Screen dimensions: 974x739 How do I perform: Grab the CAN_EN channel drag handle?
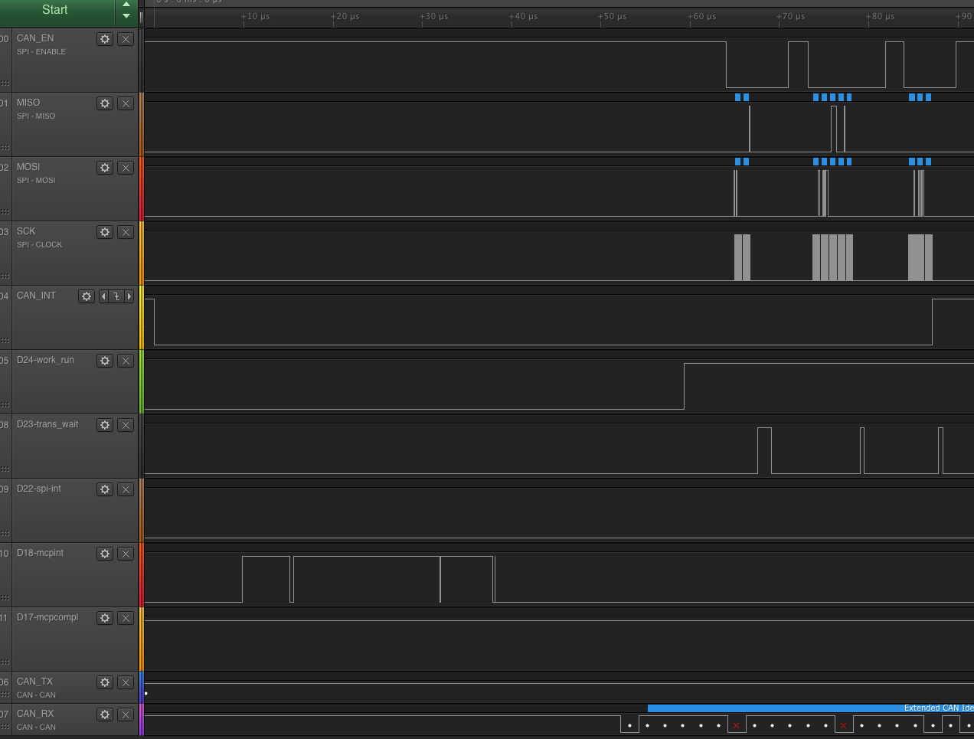(x=5, y=83)
